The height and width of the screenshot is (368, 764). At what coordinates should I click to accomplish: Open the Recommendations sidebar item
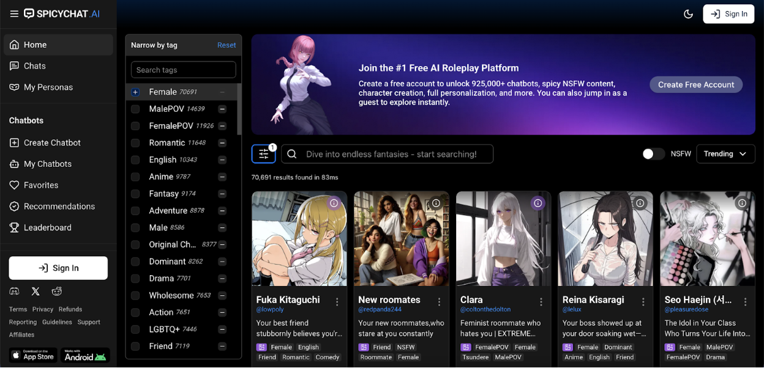[58, 207]
